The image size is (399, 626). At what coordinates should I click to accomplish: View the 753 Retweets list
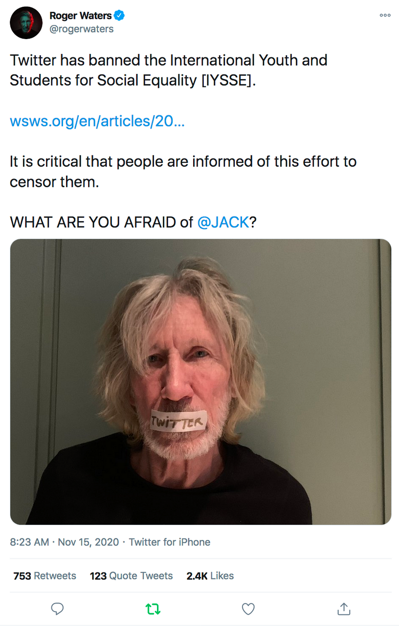(x=45, y=576)
